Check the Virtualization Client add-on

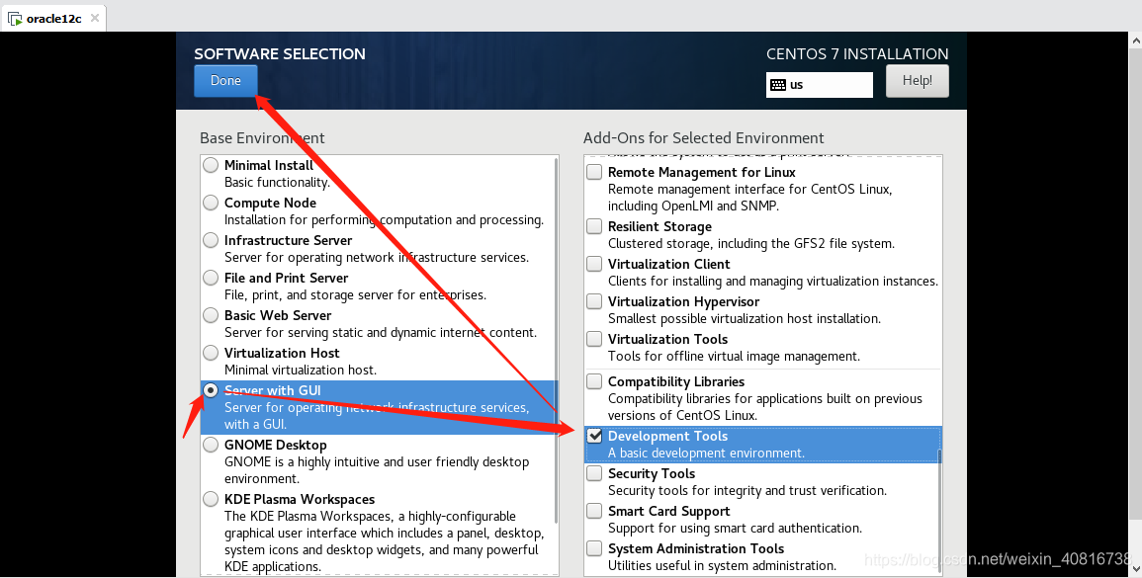pyautogui.click(x=594, y=264)
